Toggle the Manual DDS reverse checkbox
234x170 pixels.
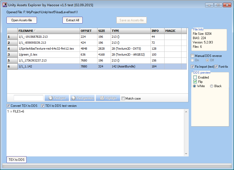(193, 56)
